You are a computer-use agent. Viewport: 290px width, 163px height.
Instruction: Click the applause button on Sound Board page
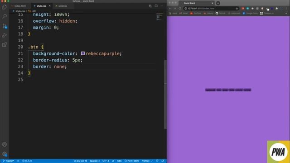click(x=210, y=90)
